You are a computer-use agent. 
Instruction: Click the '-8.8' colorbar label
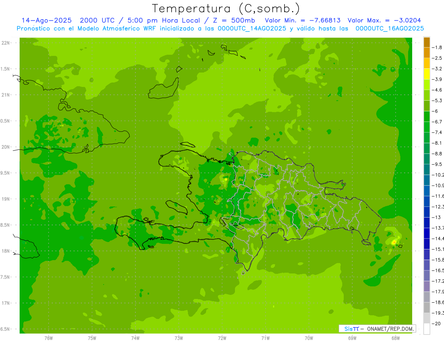point(437,154)
